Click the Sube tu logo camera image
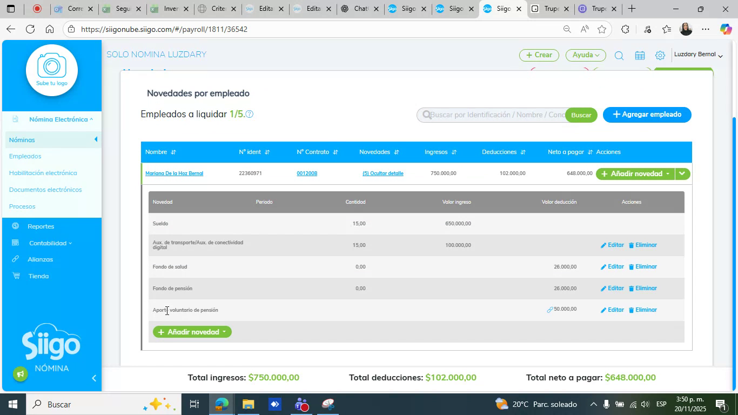The height and width of the screenshot is (415, 738). [x=52, y=70]
